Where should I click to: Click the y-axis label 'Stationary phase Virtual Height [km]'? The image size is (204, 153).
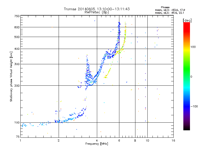11,76
